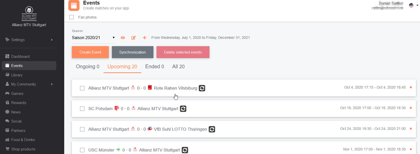The width and height of the screenshot is (420, 154).
Task: Open the Season dropdown Saison 2020/21
Action: pyautogui.click(x=93, y=38)
